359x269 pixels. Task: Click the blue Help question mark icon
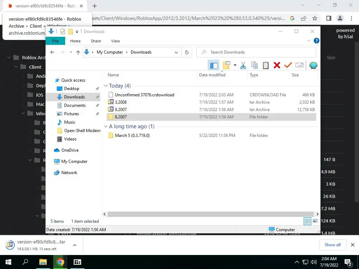[x=317, y=41]
